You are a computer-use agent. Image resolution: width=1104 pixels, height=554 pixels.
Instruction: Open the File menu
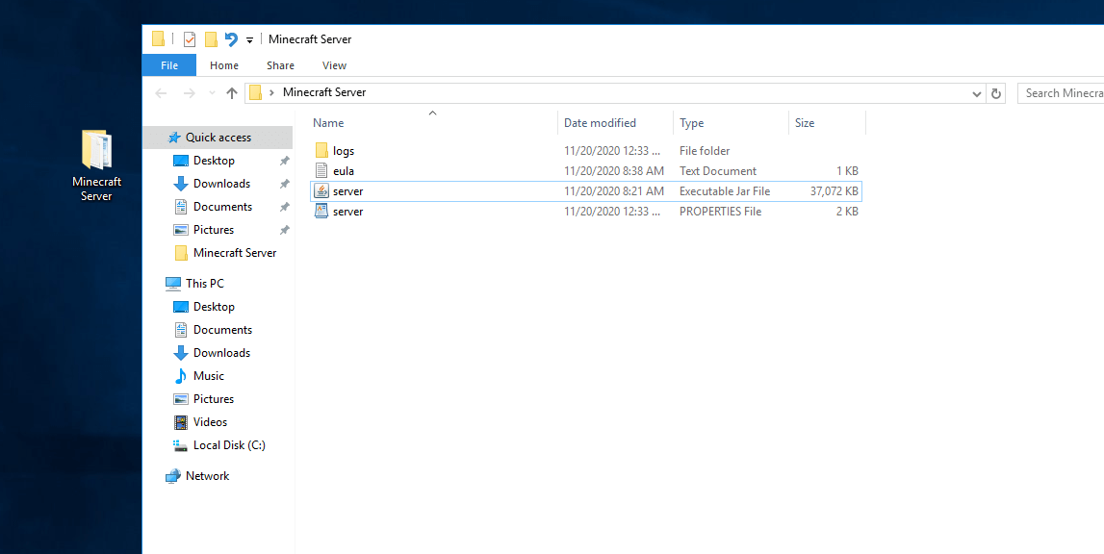pyautogui.click(x=168, y=64)
